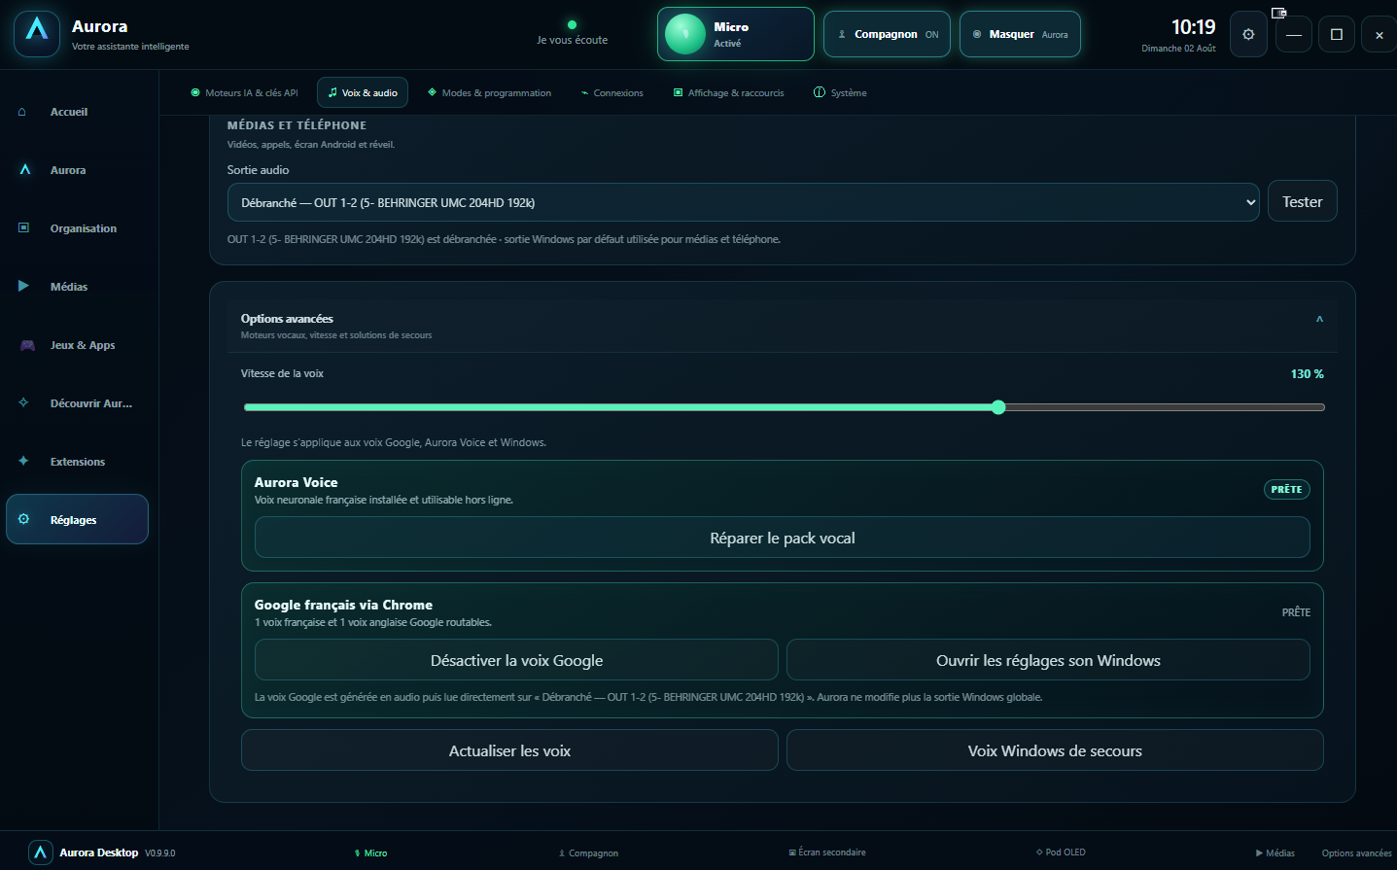This screenshot has width=1397, height=870.
Task: Open the Connexions tab
Action: coord(611,92)
